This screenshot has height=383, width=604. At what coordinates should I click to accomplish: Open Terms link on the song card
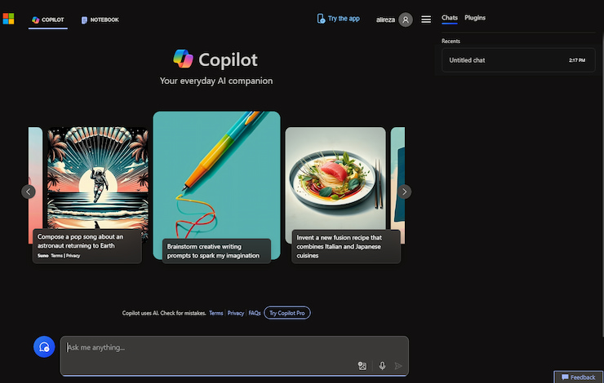(x=56, y=256)
